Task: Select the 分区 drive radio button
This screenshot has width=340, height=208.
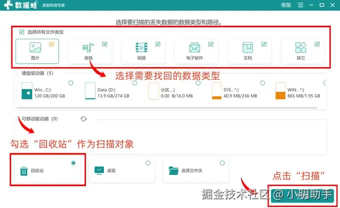Action: coord(198,83)
